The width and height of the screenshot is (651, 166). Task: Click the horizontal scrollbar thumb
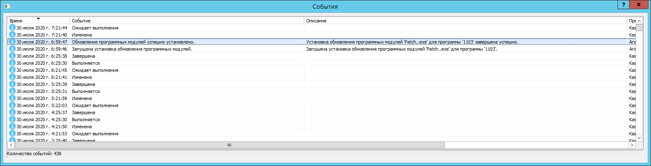pyautogui.click(x=229, y=145)
